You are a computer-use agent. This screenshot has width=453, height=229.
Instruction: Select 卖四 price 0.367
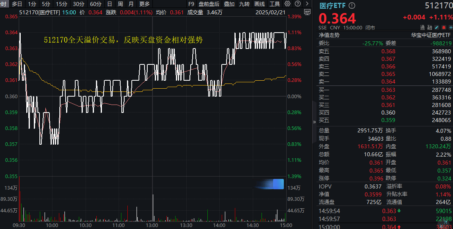[388, 59]
